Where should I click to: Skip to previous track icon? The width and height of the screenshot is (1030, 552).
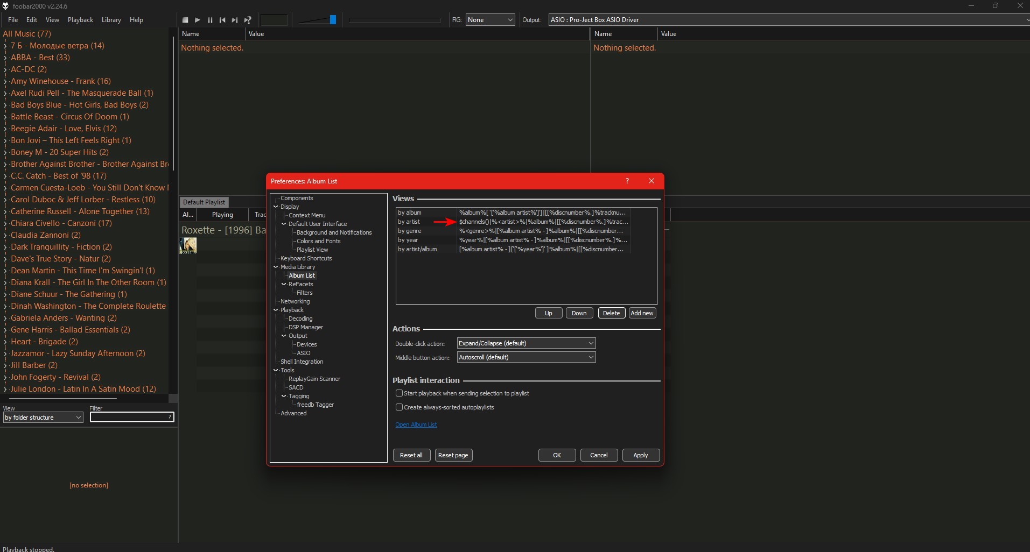(x=222, y=20)
